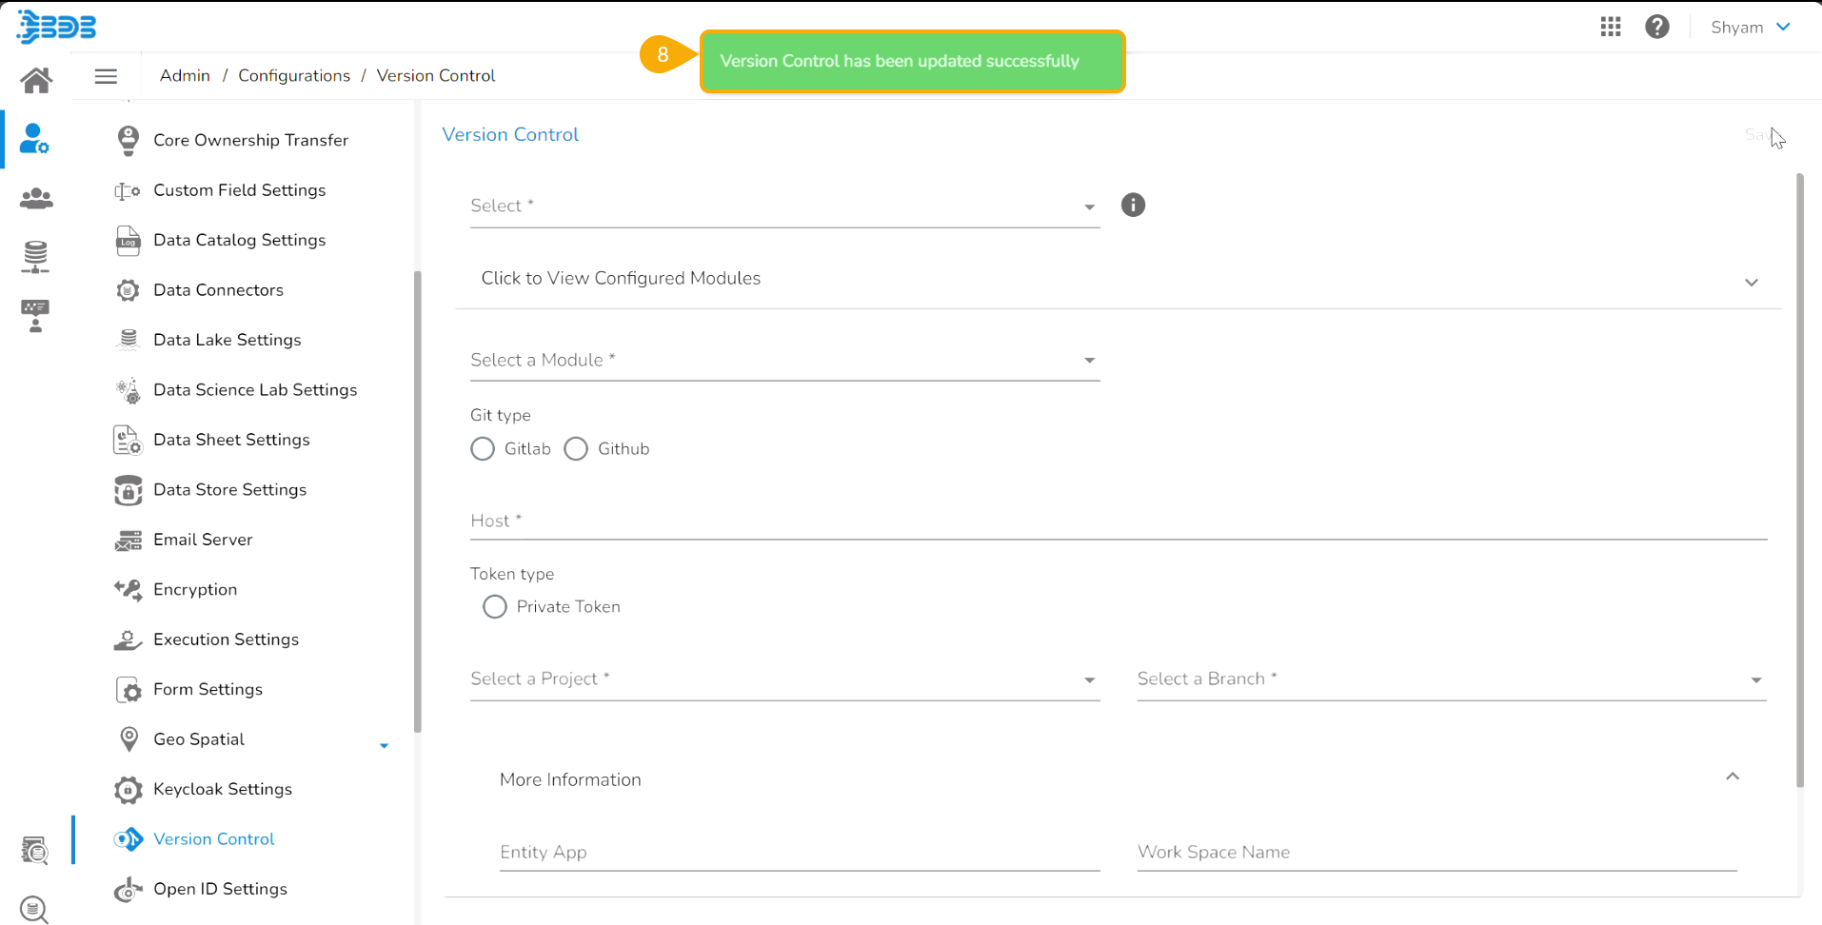Click the main form vertical scrollbar

click(1799, 476)
